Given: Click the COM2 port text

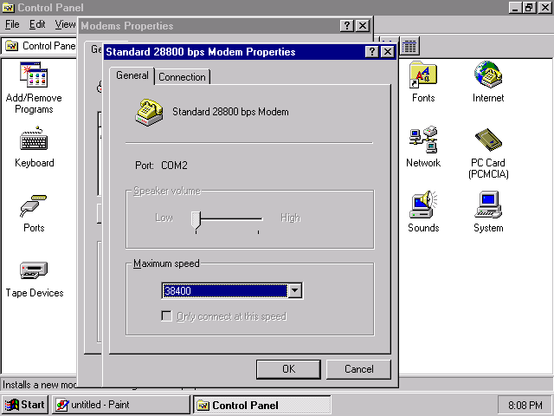Looking at the screenshot, I should tap(174, 166).
